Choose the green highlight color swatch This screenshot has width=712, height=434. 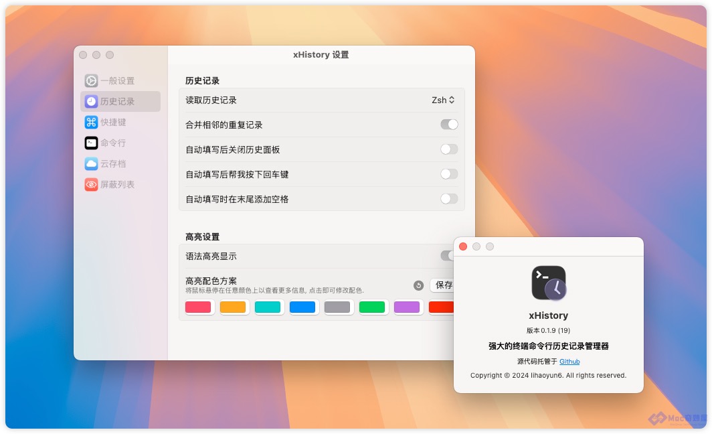click(x=372, y=307)
